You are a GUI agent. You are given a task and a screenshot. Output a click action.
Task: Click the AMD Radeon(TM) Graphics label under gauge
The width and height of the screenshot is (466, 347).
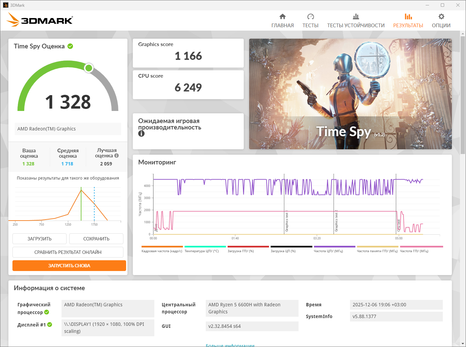click(68, 129)
